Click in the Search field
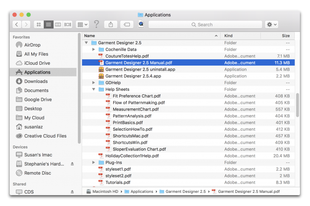310x206 pixels. 205,24
